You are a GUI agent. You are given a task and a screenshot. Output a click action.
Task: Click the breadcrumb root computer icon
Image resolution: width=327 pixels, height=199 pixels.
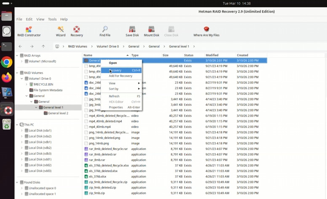(x=57, y=46)
